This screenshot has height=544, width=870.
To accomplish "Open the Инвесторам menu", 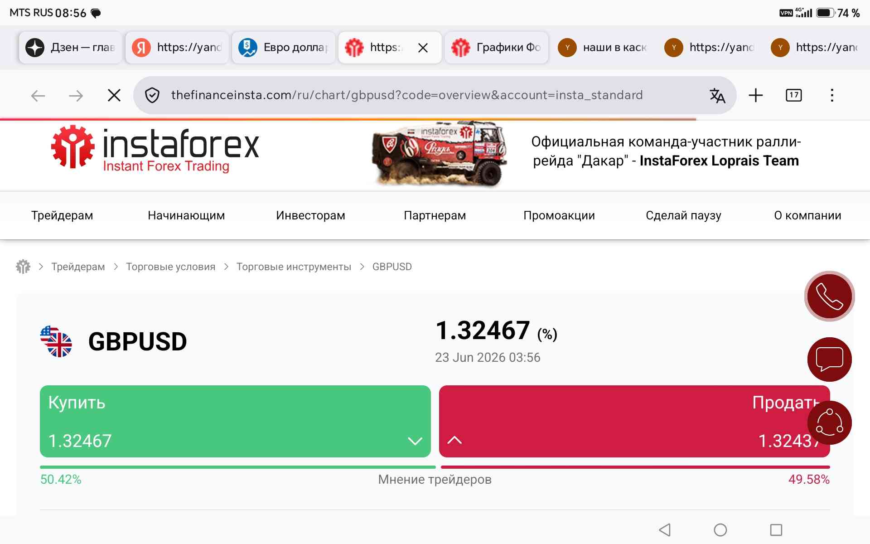I will tap(310, 215).
